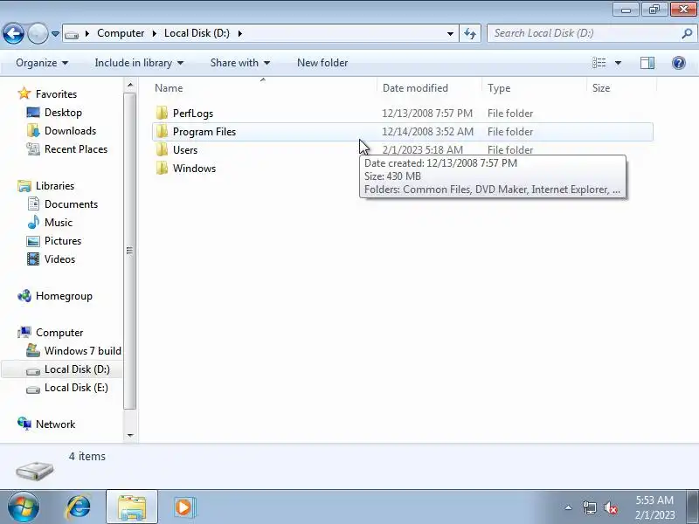Open the address bar history dropdown
The height and width of the screenshot is (524, 699).
click(x=450, y=33)
